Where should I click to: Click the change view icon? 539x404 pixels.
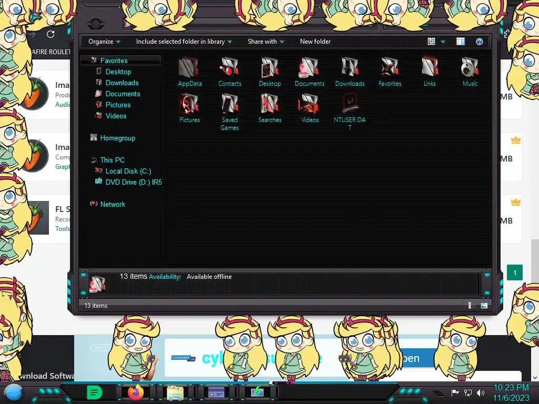click(x=431, y=42)
